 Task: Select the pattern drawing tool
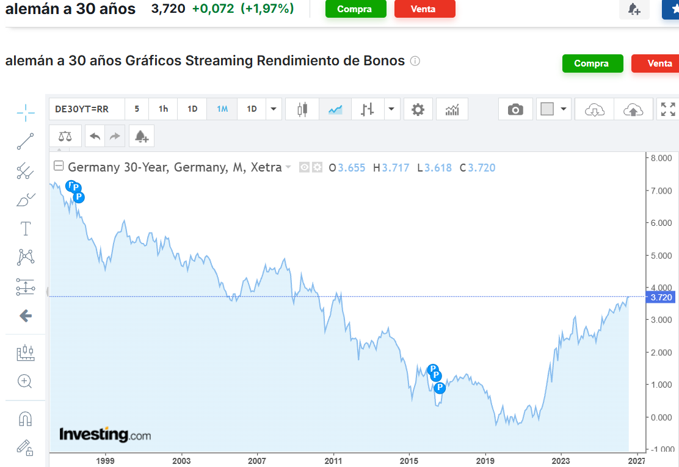point(26,257)
